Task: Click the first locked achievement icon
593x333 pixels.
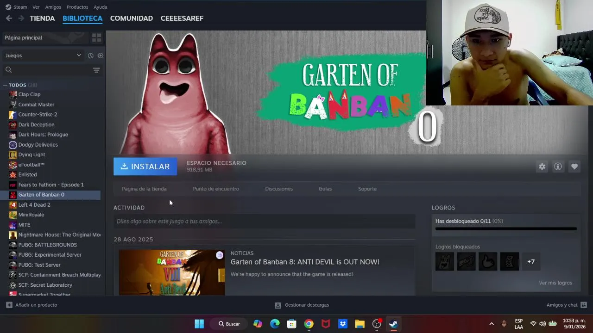Action: pos(445,262)
